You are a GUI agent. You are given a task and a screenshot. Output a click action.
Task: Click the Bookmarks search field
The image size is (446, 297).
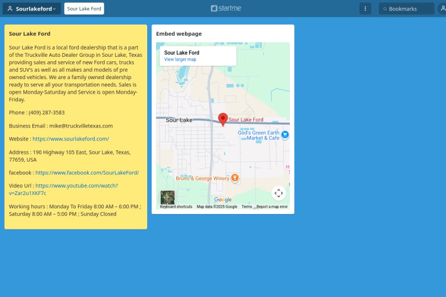coord(406,9)
